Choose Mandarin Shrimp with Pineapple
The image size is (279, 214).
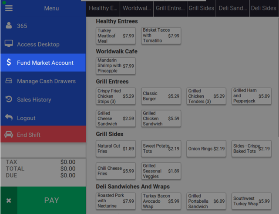(x=115, y=66)
